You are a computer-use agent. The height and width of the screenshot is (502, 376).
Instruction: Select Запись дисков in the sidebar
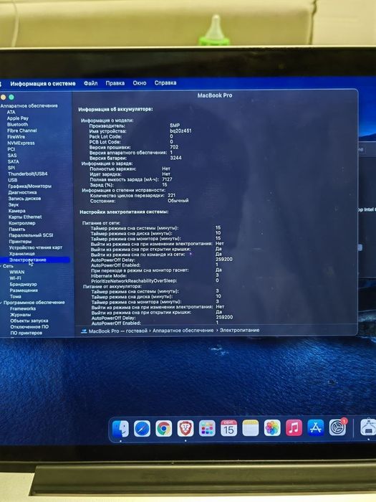click(x=24, y=199)
